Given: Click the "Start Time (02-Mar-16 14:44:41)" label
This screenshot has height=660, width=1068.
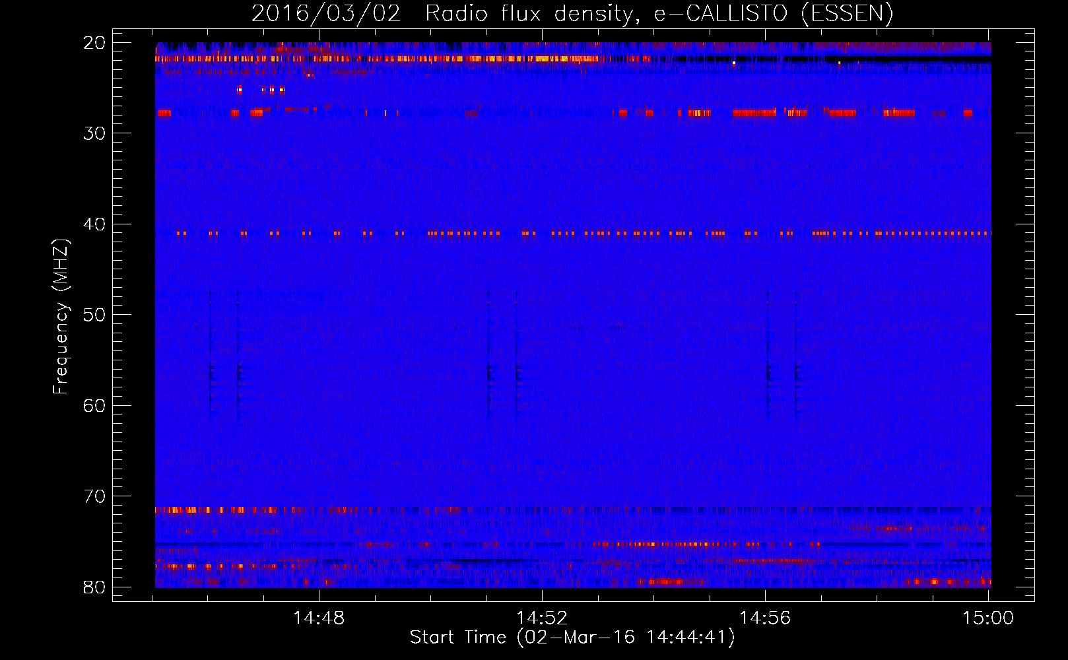Looking at the screenshot, I should (572, 638).
